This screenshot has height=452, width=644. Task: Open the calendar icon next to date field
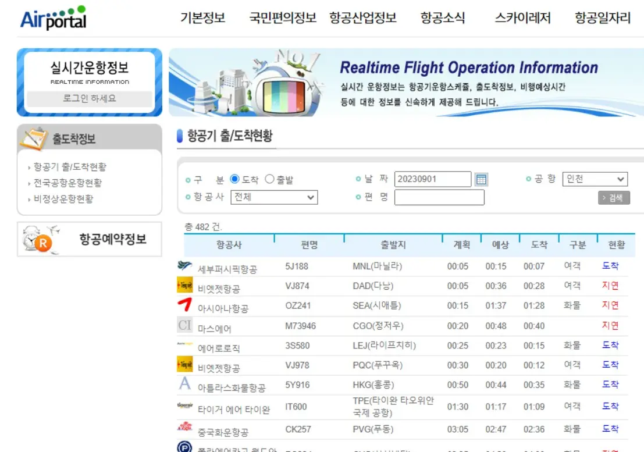coord(482,179)
